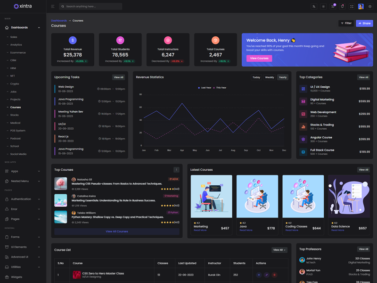Click the language translation icon in header
Image resolution: width=377 pixels, height=283 pixels.
click(x=314, y=7)
